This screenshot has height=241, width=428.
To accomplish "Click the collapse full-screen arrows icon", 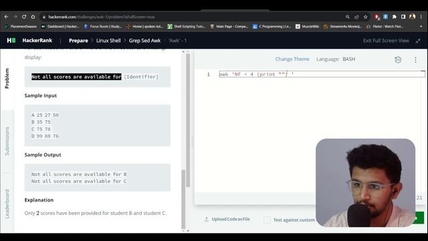I will [x=418, y=41].
